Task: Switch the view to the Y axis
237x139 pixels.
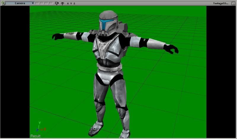Action: click(71, 4)
